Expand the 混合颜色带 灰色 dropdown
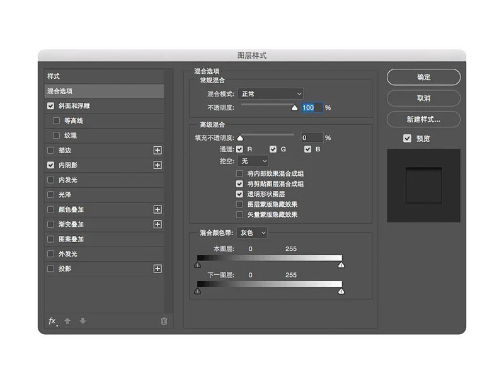 tap(253, 233)
